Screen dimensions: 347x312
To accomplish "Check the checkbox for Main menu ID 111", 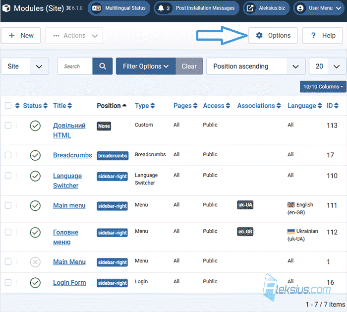I will 8,205.
